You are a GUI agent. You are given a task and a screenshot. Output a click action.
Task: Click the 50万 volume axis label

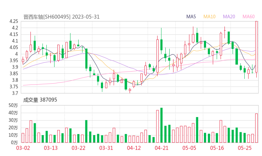pos(13,105)
